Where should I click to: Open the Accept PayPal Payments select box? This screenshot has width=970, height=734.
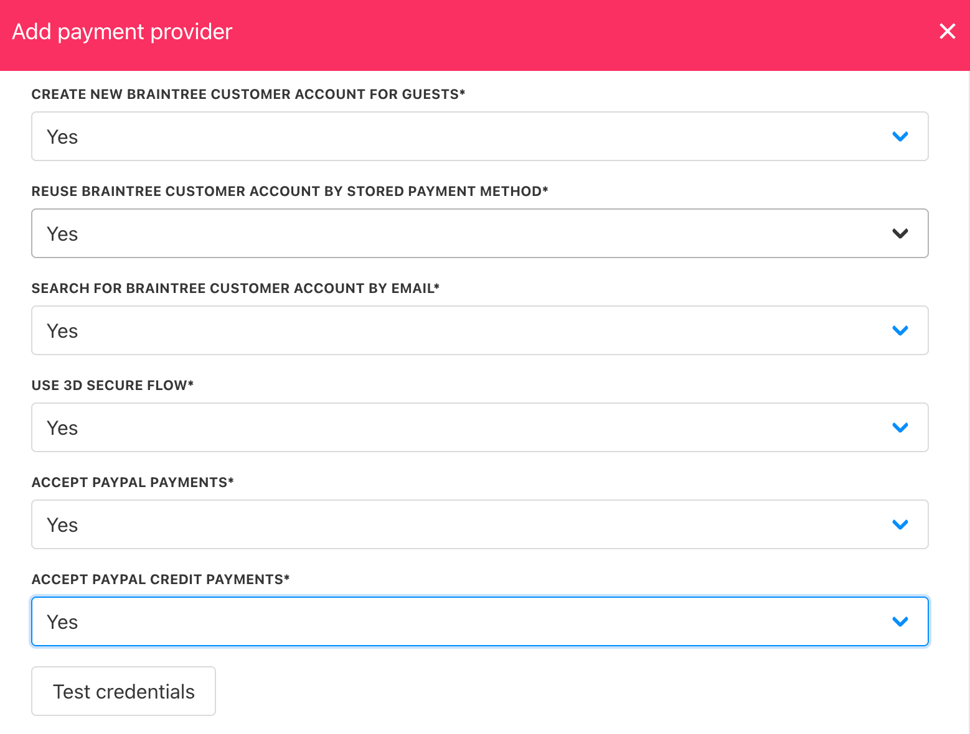(x=480, y=524)
